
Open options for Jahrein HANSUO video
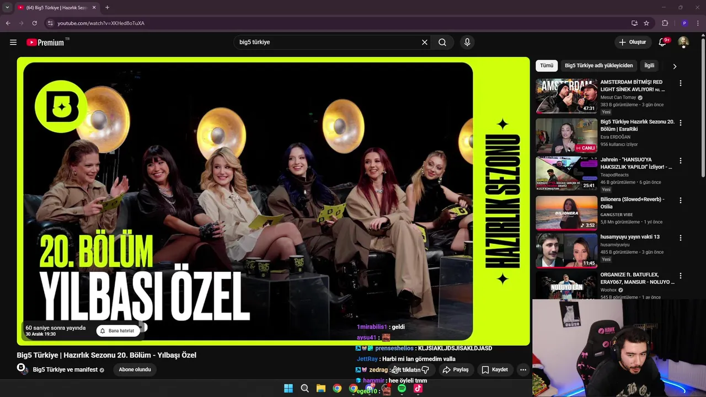(680, 161)
